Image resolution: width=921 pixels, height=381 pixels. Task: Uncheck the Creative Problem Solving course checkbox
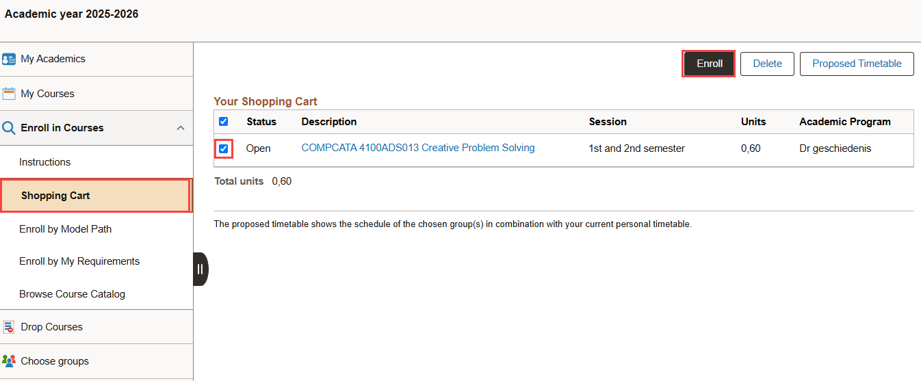pos(223,148)
